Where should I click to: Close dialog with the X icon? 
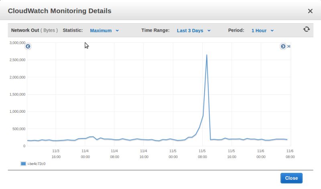(x=310, y=11)
